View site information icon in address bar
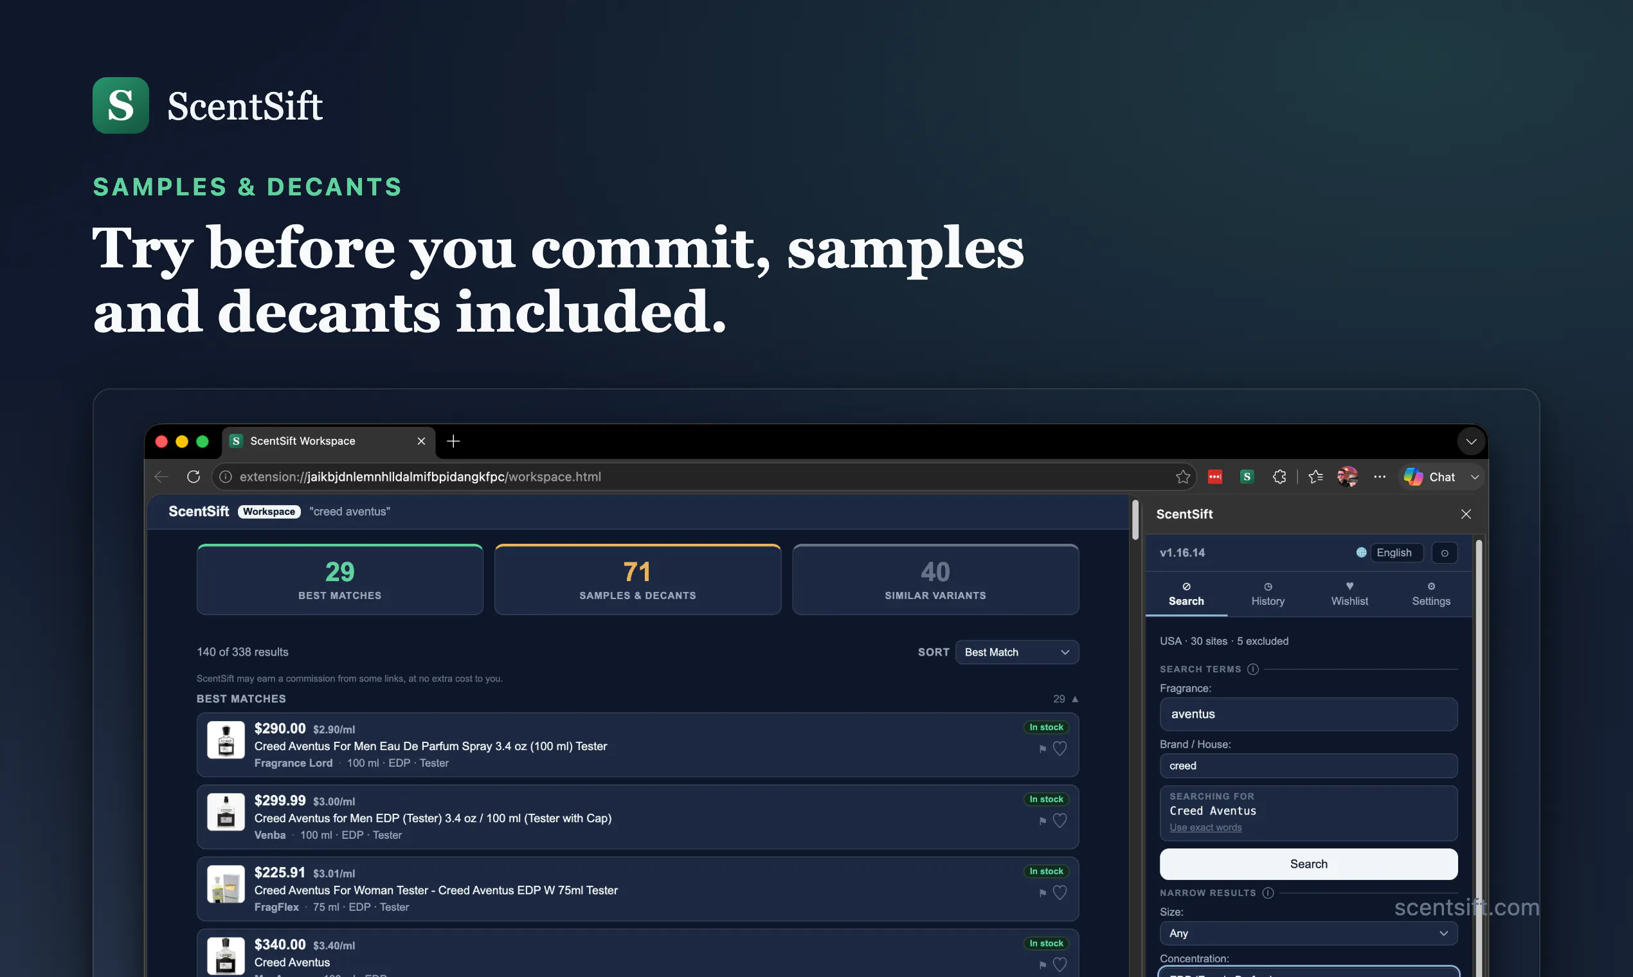Screen dimensions: 1633x977 [x=225, y=477]
